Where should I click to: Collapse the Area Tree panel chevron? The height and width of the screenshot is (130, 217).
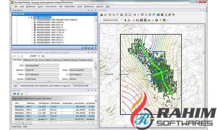pos(95,14)
